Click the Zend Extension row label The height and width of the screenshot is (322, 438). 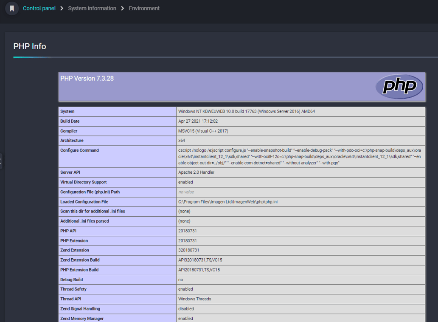[x=75, y=250]
